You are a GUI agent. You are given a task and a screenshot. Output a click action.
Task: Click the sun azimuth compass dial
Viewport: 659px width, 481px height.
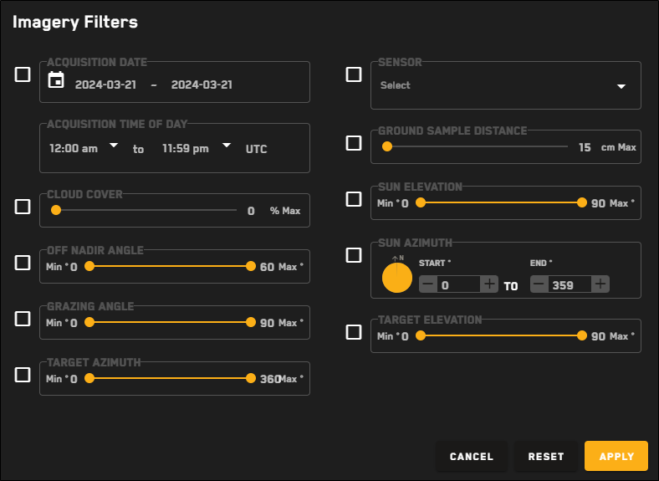point(397,278)
